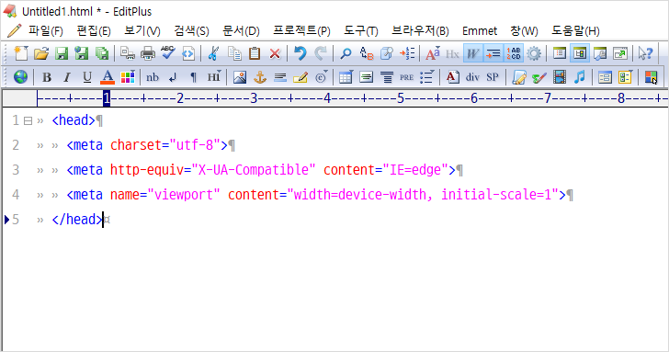Viewport: 669px width, 352px height.
Task: Open heading H1 tag dropdown
Action: (214, 77)
